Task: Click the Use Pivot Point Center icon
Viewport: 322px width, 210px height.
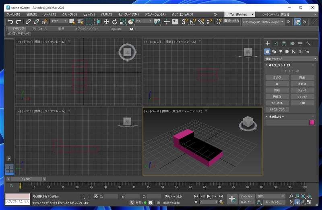Action: click(x=157, y=22)
